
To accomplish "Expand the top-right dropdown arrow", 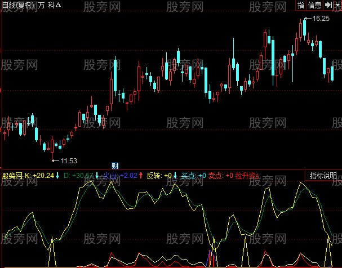I will click(x=337, y=5).
